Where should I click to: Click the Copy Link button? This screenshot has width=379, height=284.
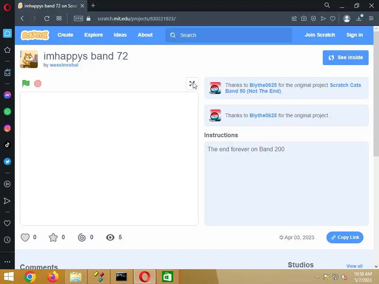[x=345, y=237]
